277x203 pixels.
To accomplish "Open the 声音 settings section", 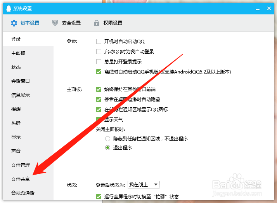I will pos(28,151).
